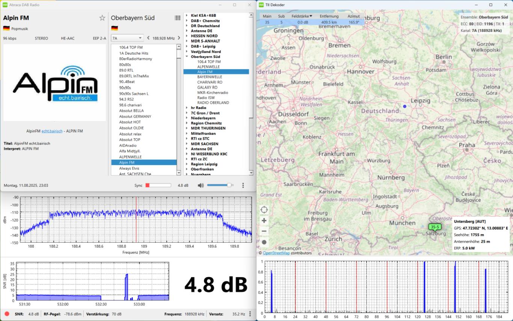Select Absolut relax in the service list
This screenshot has height=321, width=513.
130,134
